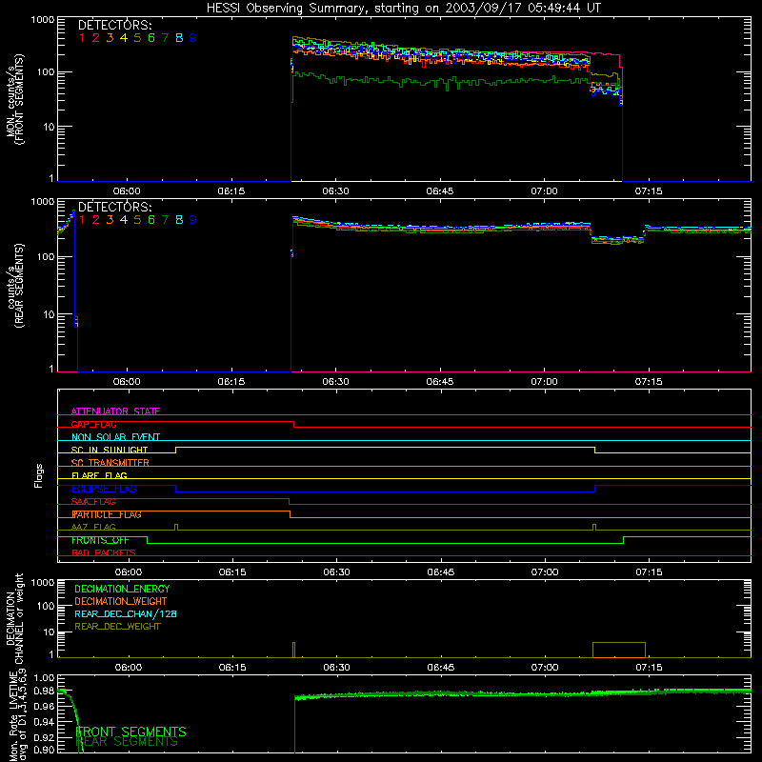Select the FLARE_FLAG label
The image size is (762, 762).
click(99, 475)
